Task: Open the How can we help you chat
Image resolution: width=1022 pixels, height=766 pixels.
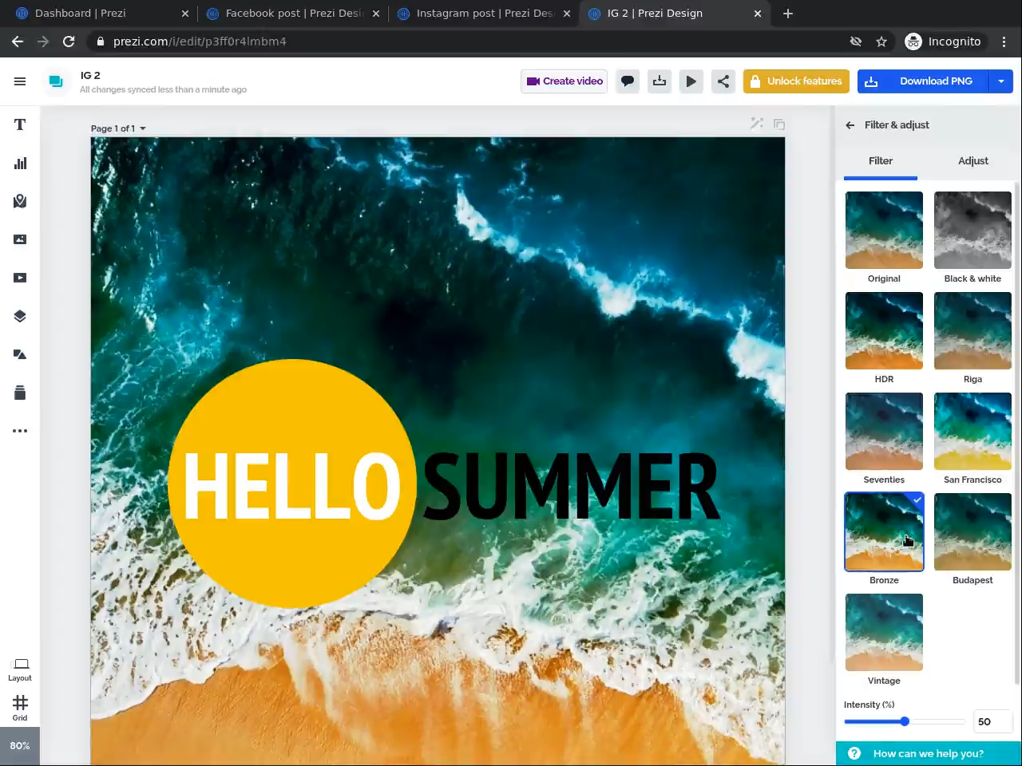Action: click(929, 753)
